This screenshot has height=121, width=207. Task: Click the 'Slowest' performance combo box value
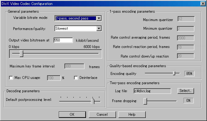click(x=75, y=28)
